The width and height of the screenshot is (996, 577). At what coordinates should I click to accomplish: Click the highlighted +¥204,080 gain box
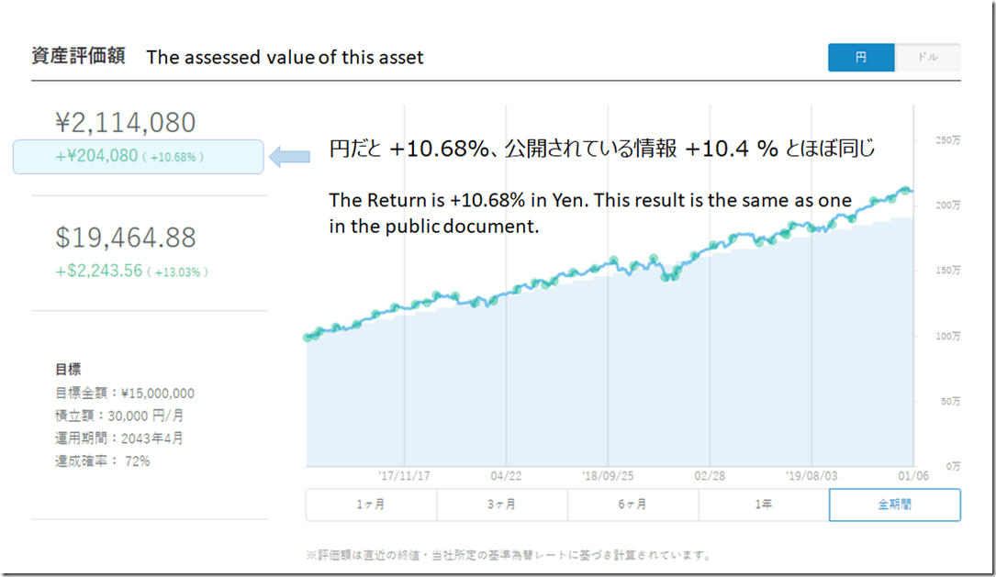pos(138,157)
